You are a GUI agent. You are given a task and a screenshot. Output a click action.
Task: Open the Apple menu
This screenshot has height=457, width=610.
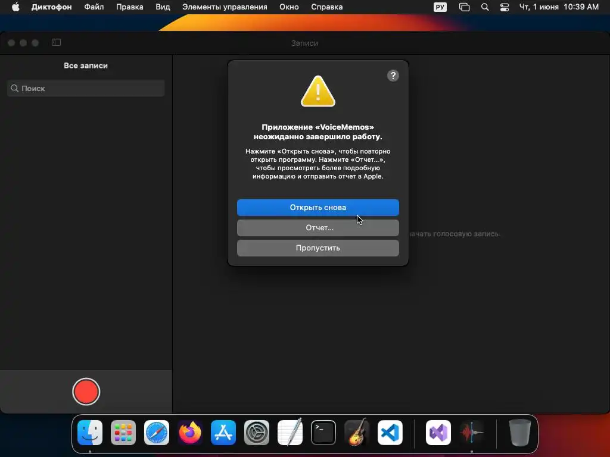(15, 7)
